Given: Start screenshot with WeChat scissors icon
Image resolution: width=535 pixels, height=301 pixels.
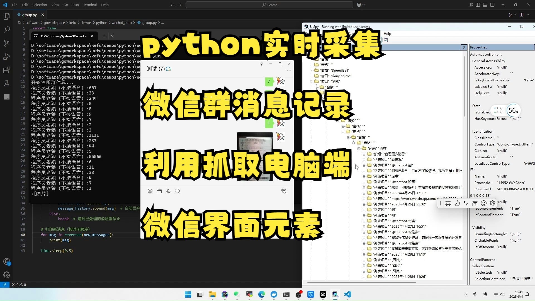Looking at the screenshot, I should pos(168,191).
